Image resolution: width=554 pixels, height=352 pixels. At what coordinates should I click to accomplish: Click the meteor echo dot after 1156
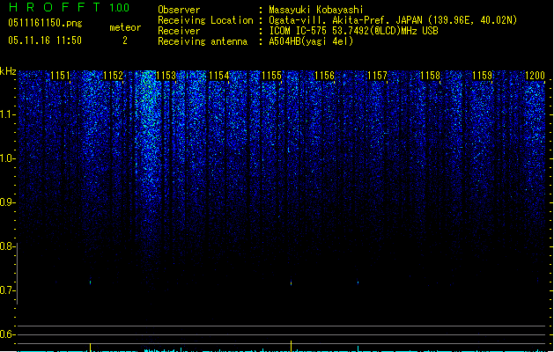point(358,282)
